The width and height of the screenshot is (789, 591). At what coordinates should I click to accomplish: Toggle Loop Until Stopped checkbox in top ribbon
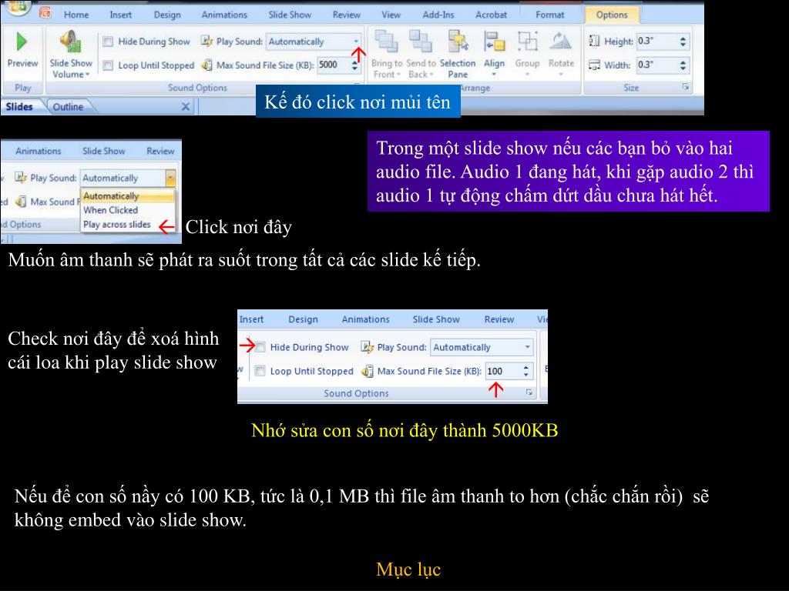(108, 65)
